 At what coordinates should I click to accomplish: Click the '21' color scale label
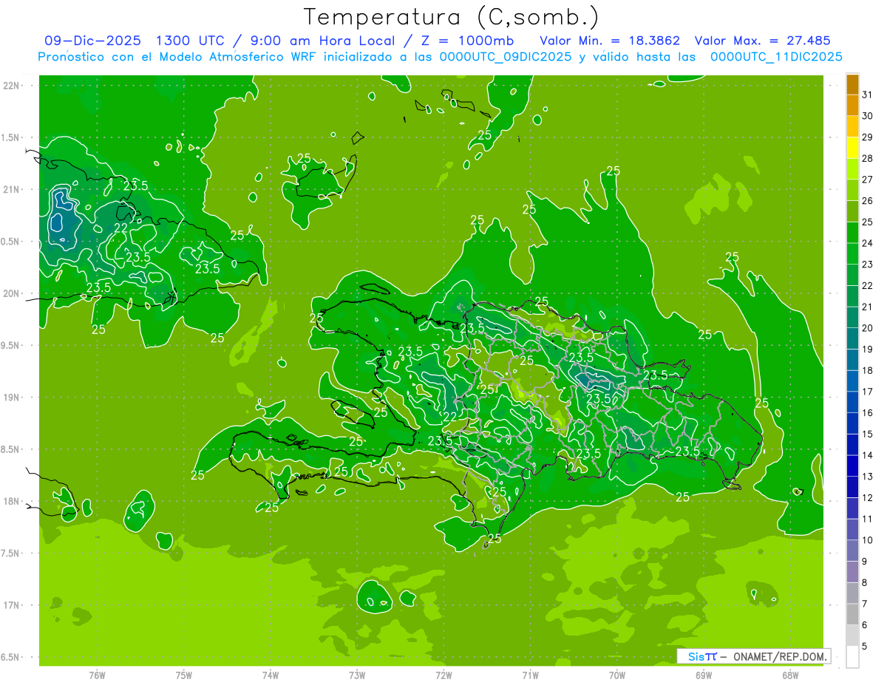[868, 307]
